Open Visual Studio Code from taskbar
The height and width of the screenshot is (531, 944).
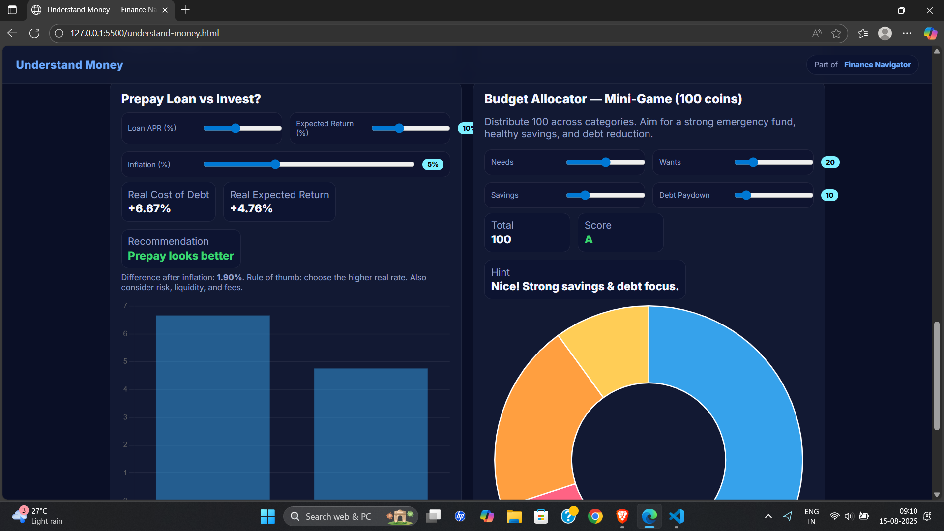(677, 516)
